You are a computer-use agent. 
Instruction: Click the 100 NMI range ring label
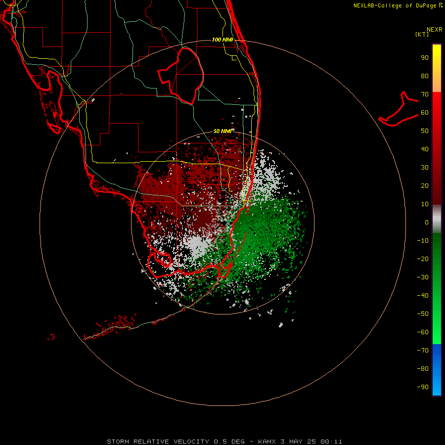click(x=222, y=40)
